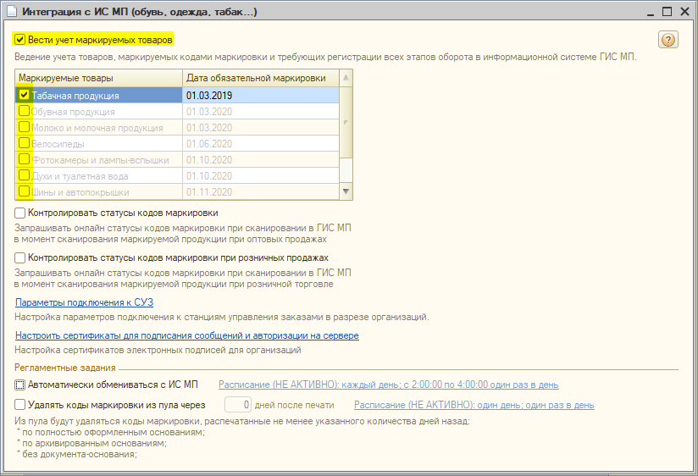The image size is (698, 476).
Task: Uncheck the 'Табачная продукция' checkbox
Action: tap(24, 94)
